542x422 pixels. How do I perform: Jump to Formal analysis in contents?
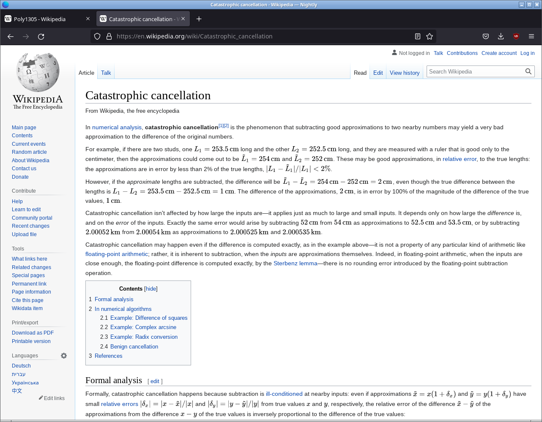[x=114, y=299]
